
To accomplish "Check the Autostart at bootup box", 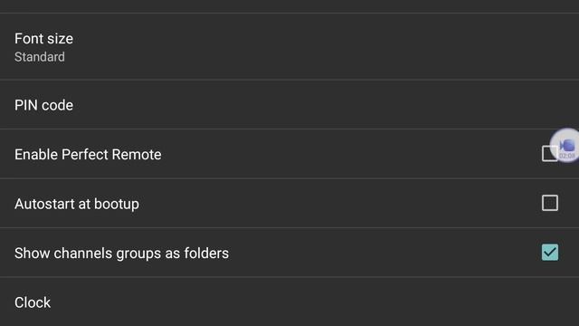I will coord(550,203).
